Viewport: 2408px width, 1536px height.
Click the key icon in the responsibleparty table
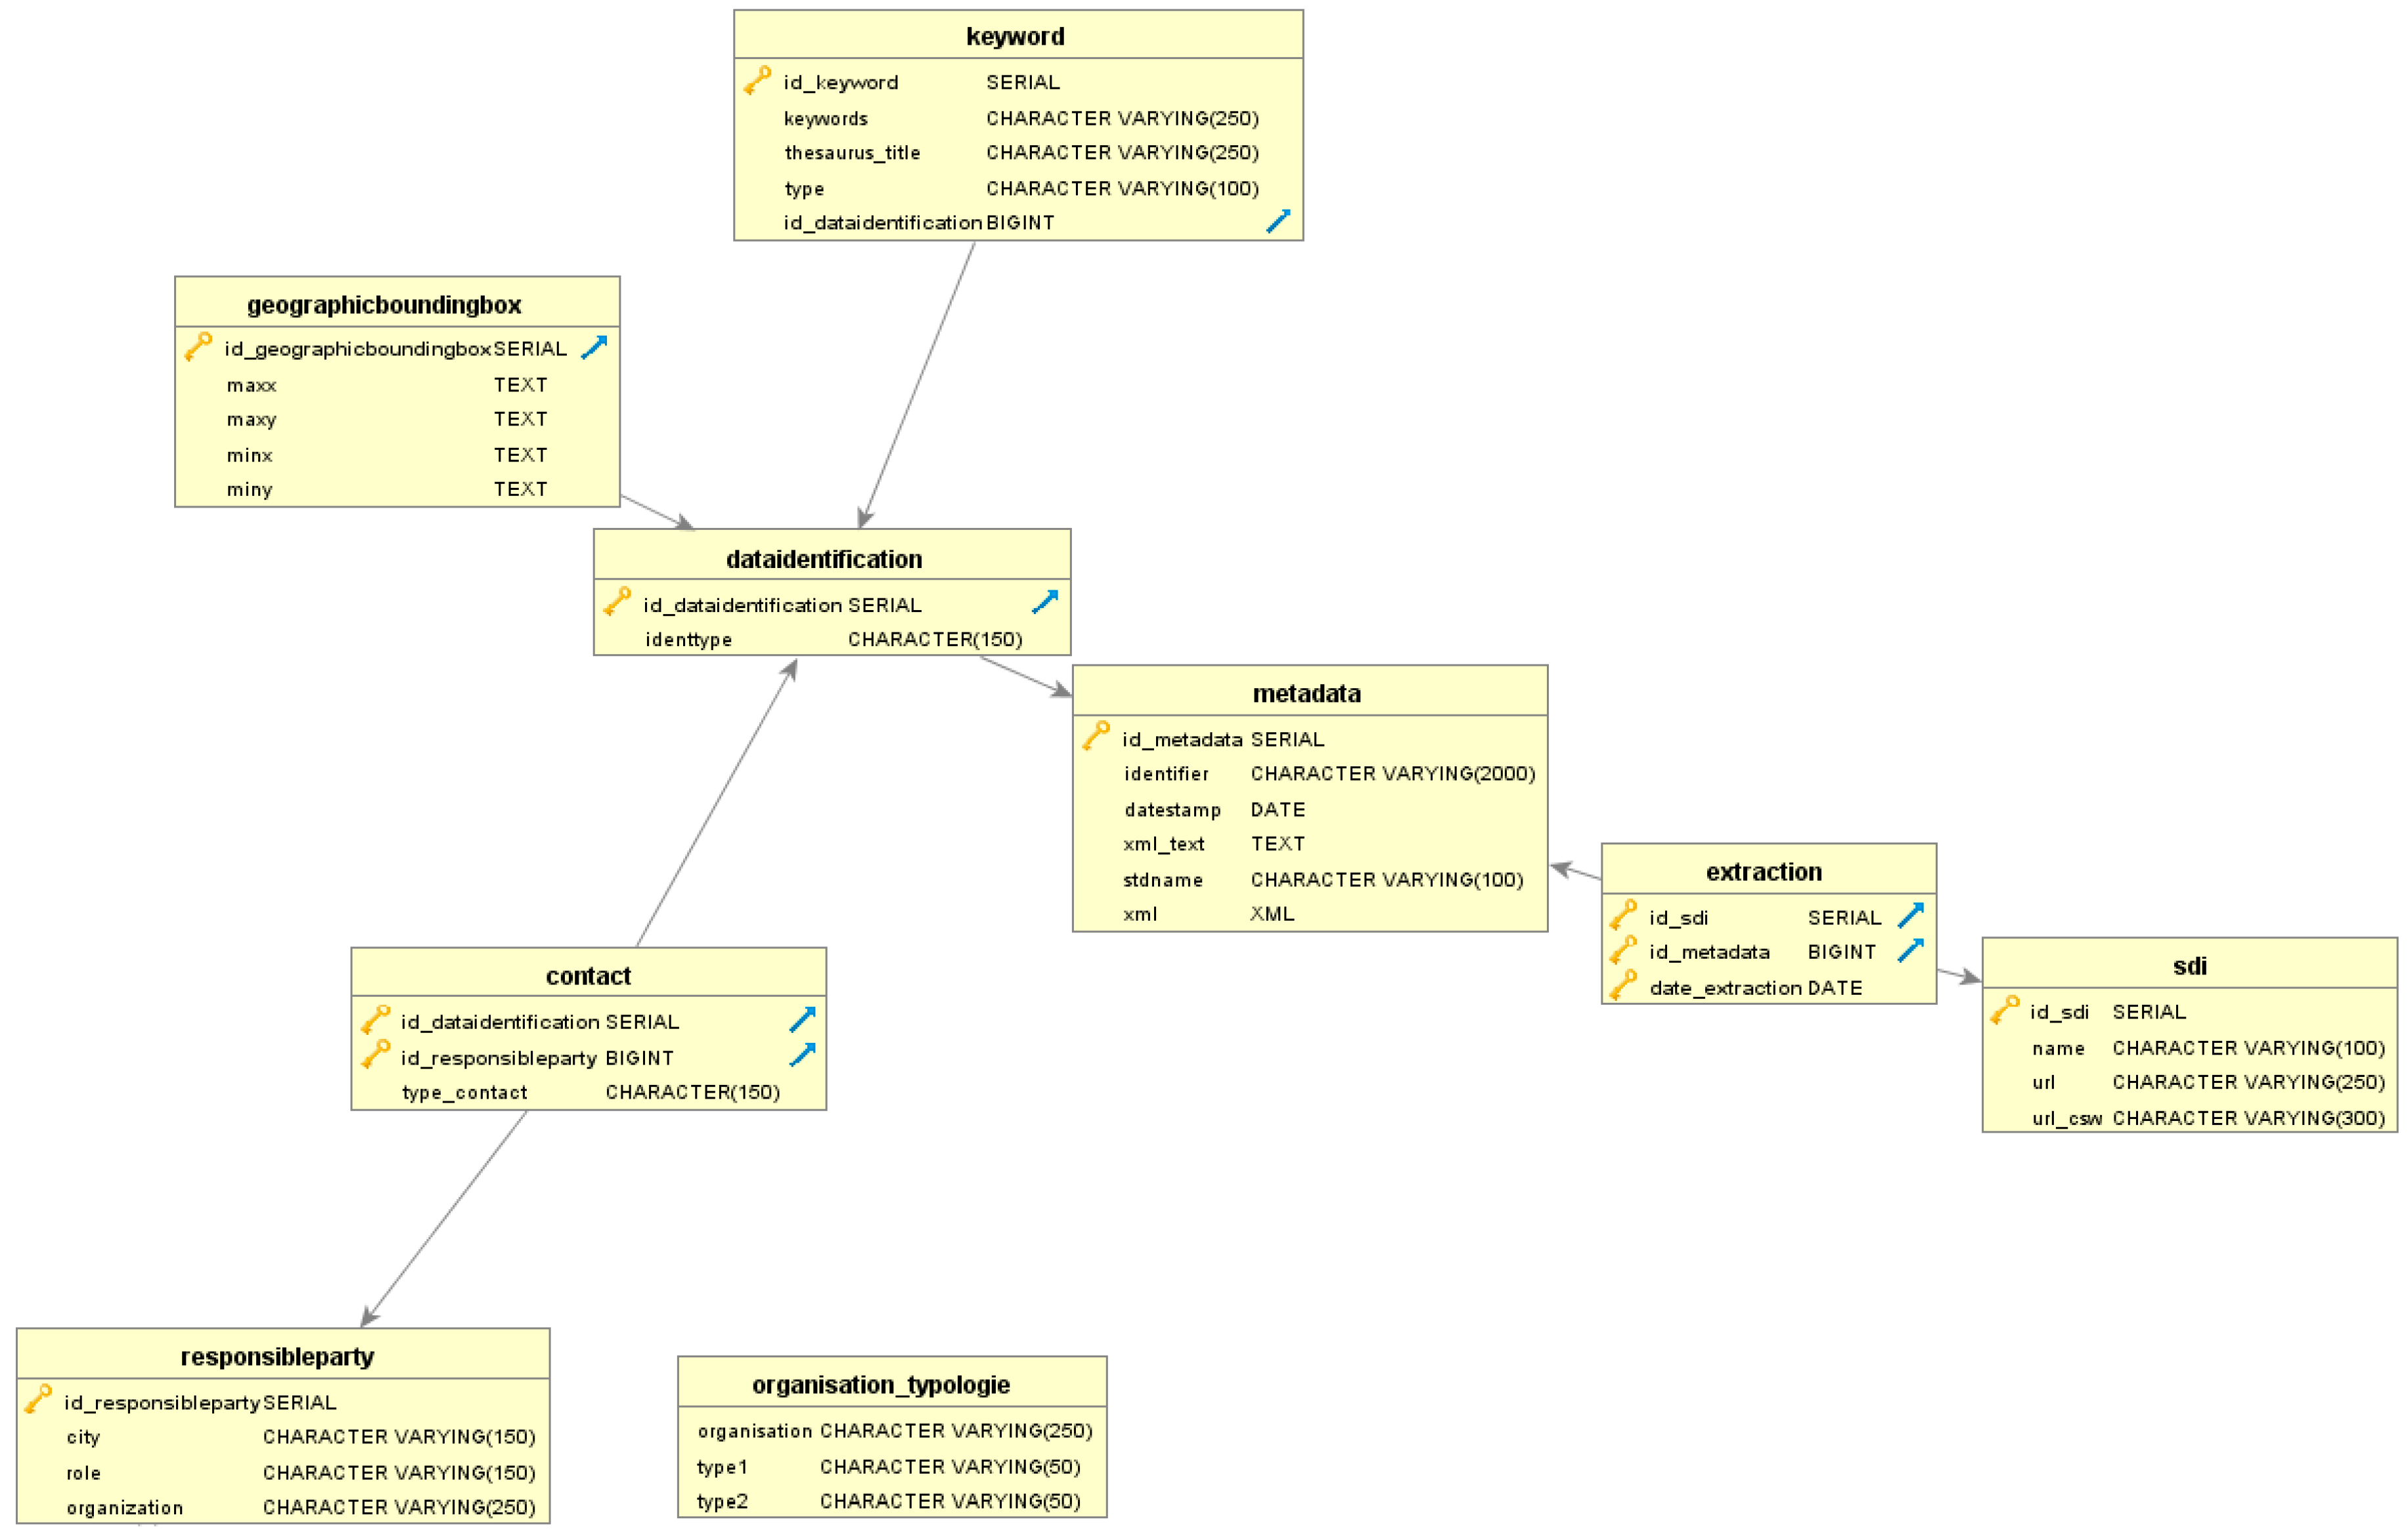38,1400
